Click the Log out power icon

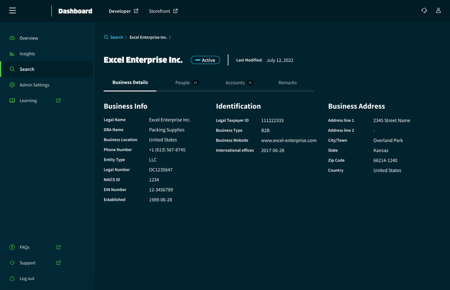(x=12, y=279)
